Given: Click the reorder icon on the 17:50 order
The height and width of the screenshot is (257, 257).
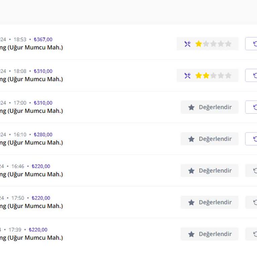Looking at the screenshot, I should pyautogui.click(x=255, y=202).
